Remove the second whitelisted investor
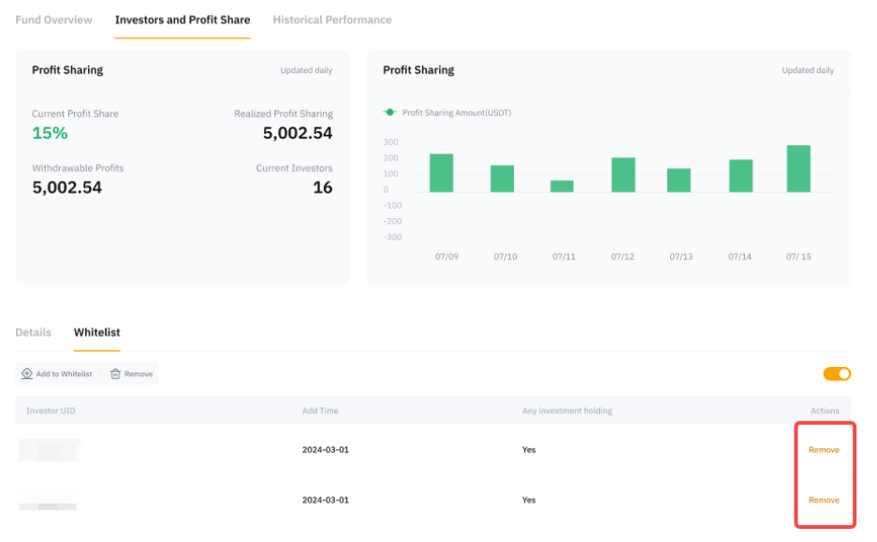The width and height of the screenshot is (877, 542). click(x=824, y=500)
